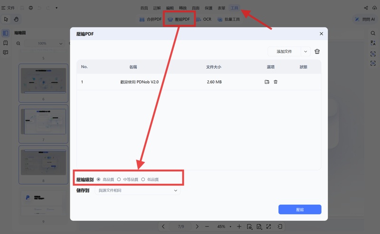380x234 pixels.
Task: Select page 6 thumbnail
Action: point(43,83)
